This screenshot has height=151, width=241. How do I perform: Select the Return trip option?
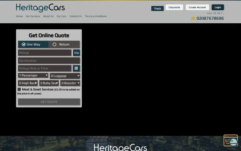[64, 44]
